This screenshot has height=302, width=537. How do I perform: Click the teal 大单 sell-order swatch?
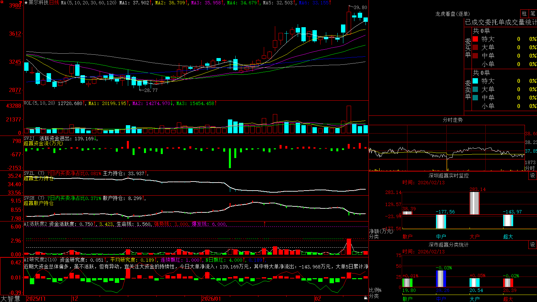click(x=475, y=89)
